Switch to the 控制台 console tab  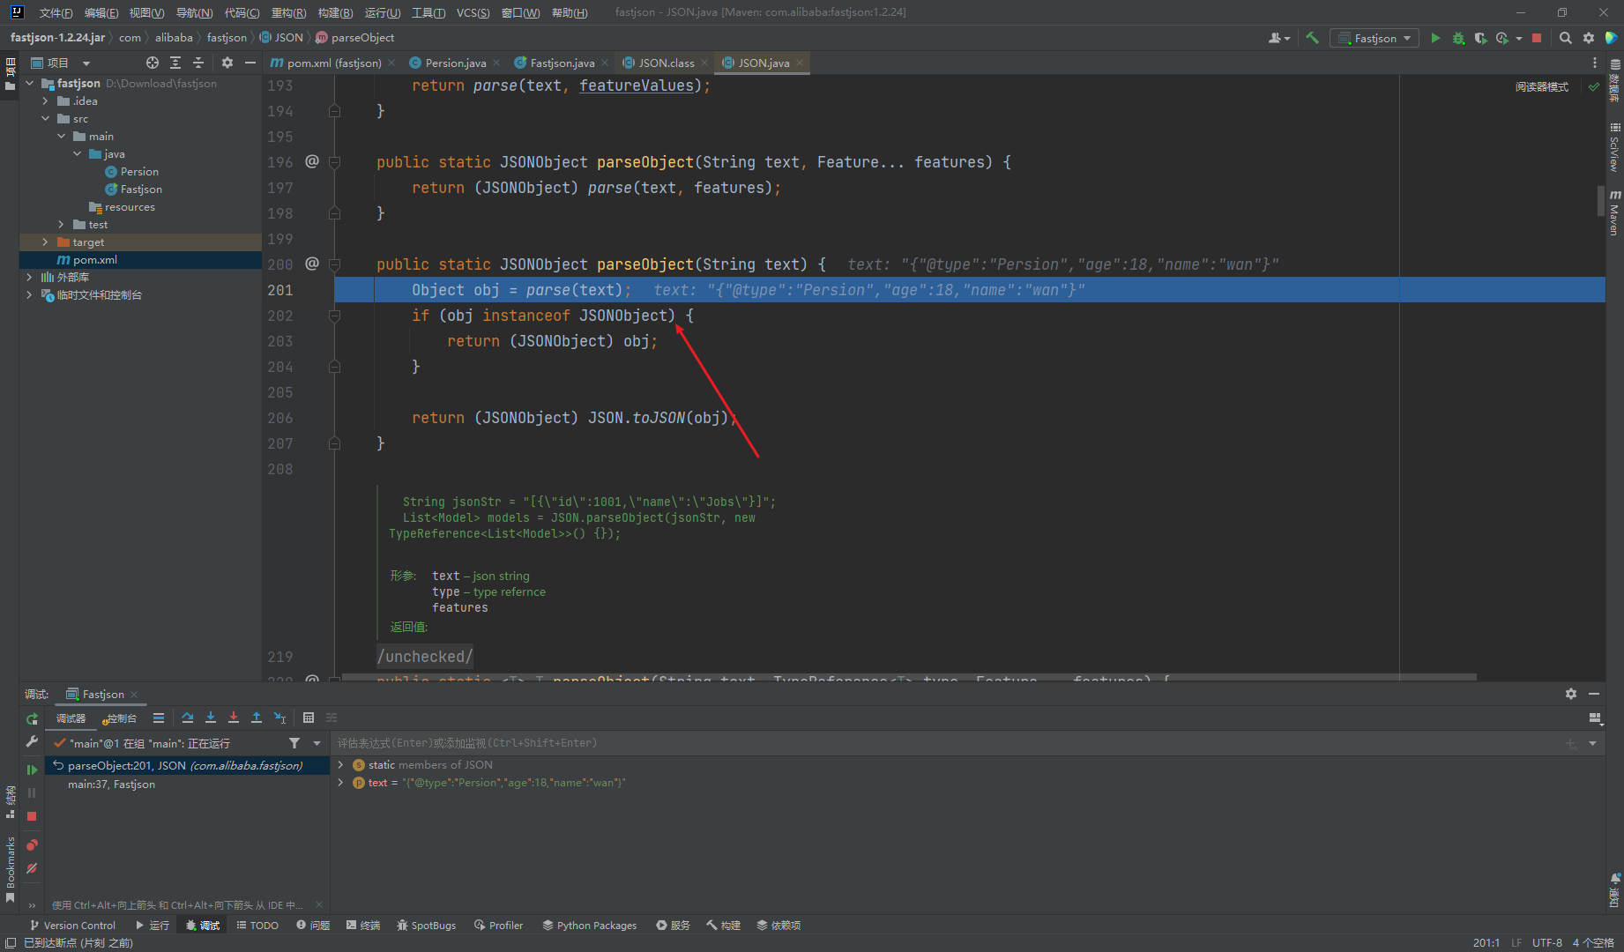click(x=120, y=718)
